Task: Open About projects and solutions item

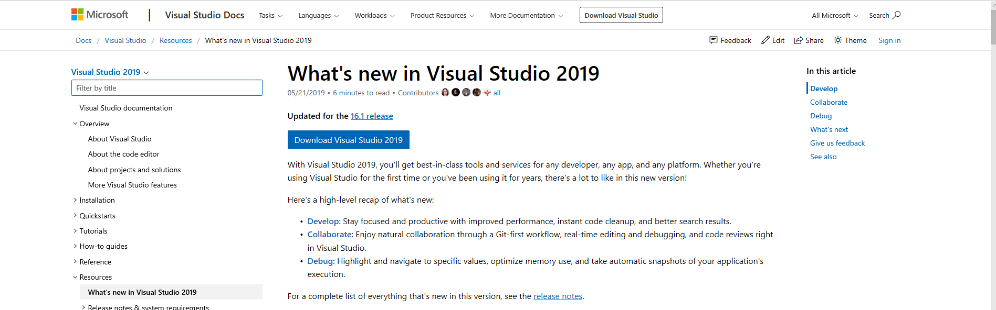Action: coord(134,170)
